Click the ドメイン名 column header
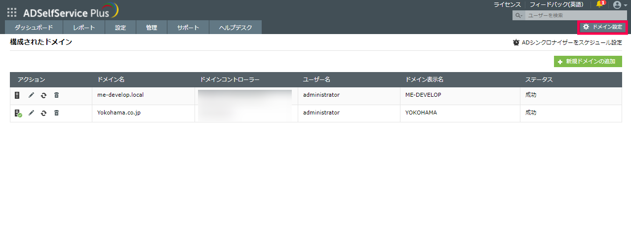 coord(111,79)
